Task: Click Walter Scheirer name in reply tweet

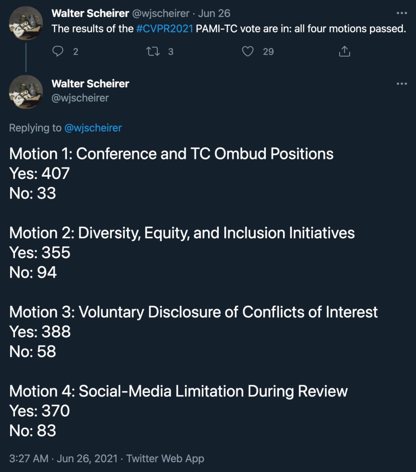Action: click(90, 84)
